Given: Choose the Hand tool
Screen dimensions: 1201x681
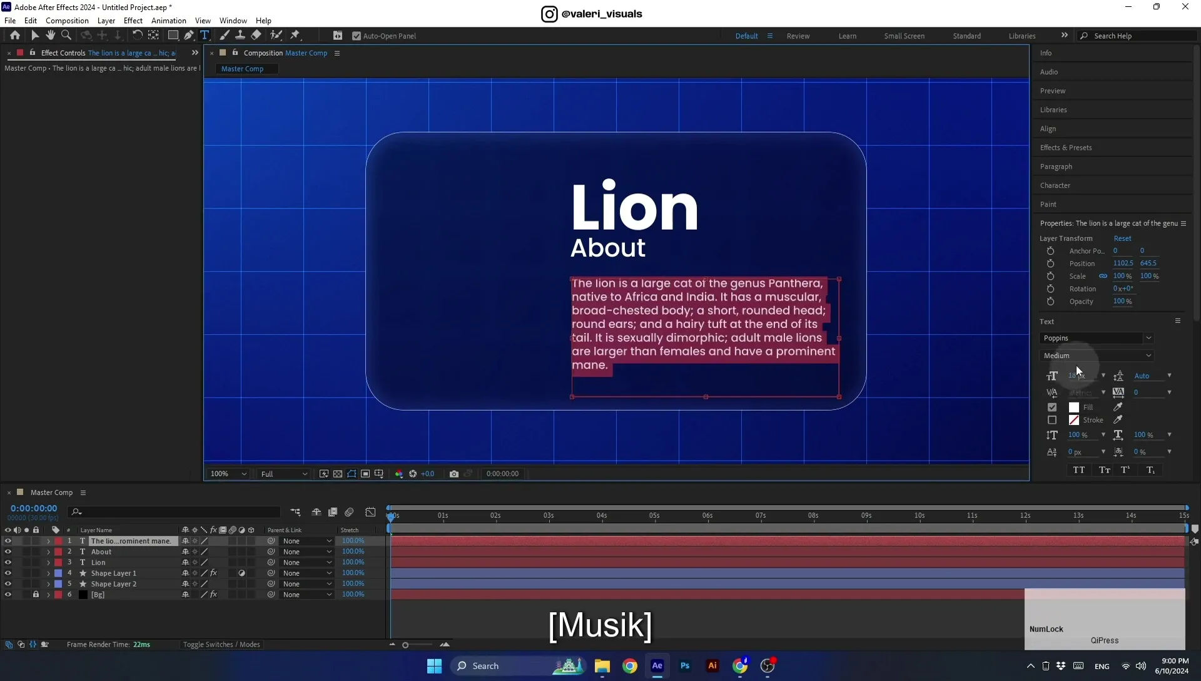Looking at the screenshot, I should point(51,36).
